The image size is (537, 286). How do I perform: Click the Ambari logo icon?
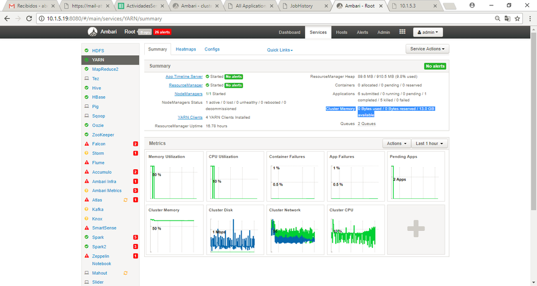coord(93,32)
